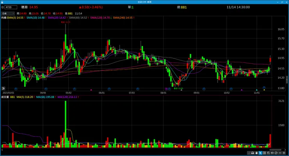
Task: Click the tallest green volume bar
Action: [66, 124]
